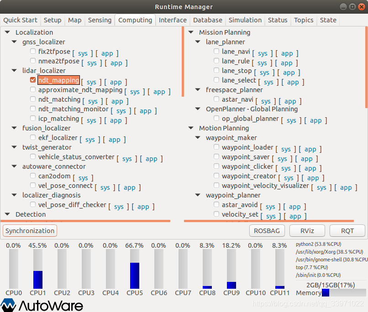
Task: Switch to the Quick Start tab
Action: tap(20, 20)
